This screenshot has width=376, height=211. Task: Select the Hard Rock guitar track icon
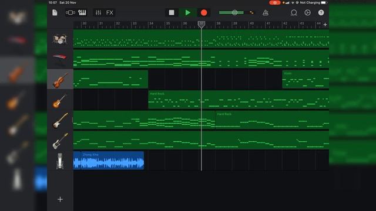coord(60,100)
